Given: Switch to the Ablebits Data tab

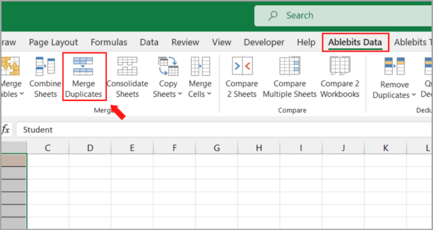Looking at the screenshot, I should pos(355,43).
